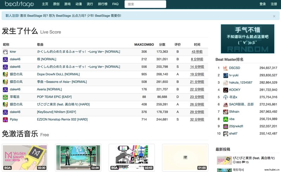Click KOOKY avatar in ranking
This screenshot has height=172, width=281.
[226, 90]
